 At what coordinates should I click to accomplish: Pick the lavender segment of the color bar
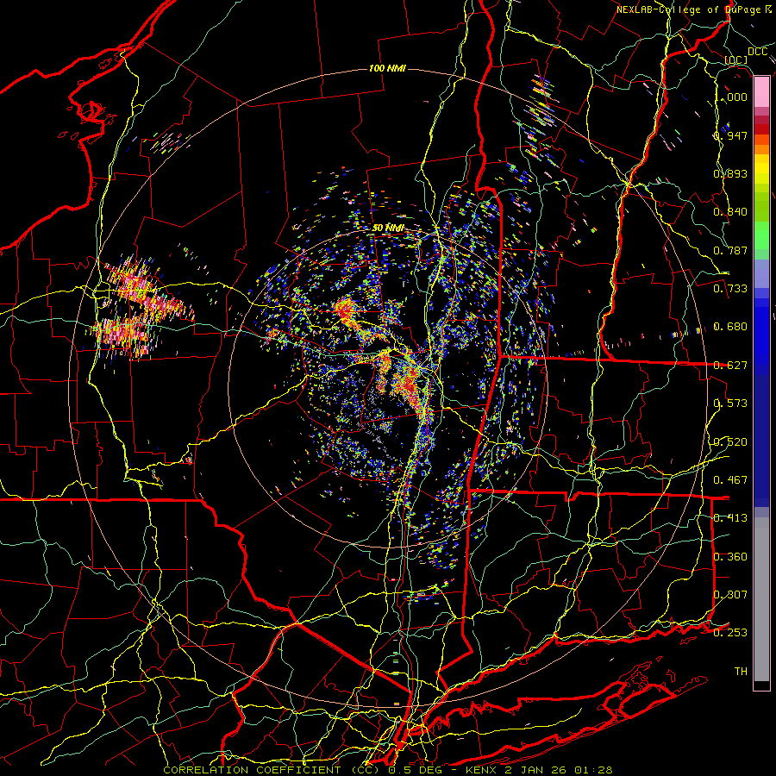(761, 273)
